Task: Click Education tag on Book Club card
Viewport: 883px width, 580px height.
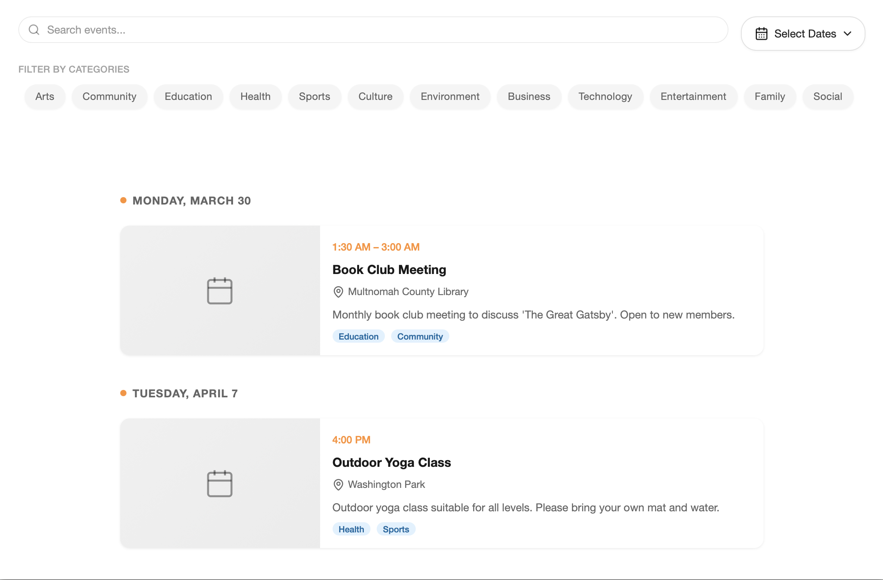Action: (x=358, y=336)
